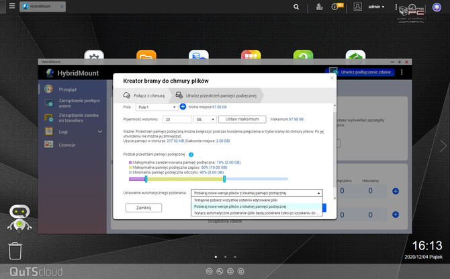Open the search magnifier in top bar

(x=296, y=7)
